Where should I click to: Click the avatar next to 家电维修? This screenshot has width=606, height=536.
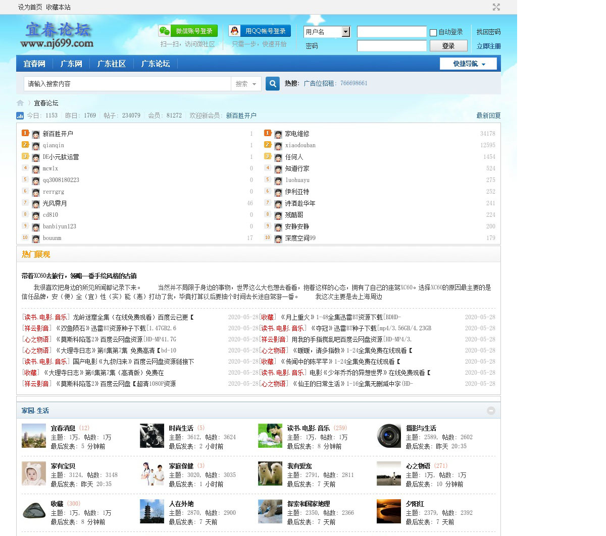coord(278,135)
